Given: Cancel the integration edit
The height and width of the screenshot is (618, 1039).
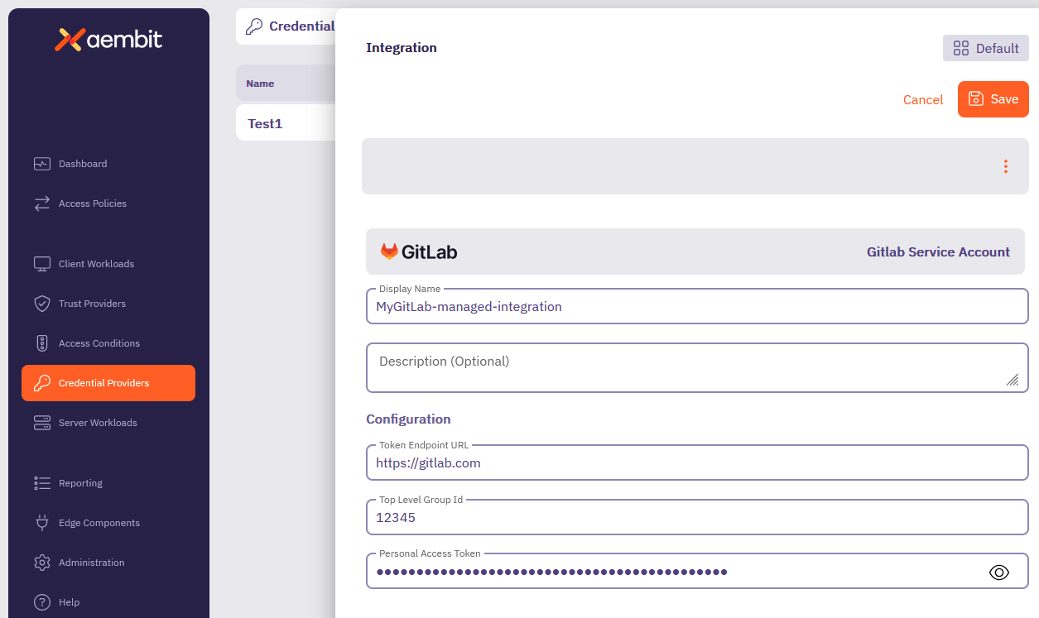Looking at the screenshot, I should click(923, 99).
